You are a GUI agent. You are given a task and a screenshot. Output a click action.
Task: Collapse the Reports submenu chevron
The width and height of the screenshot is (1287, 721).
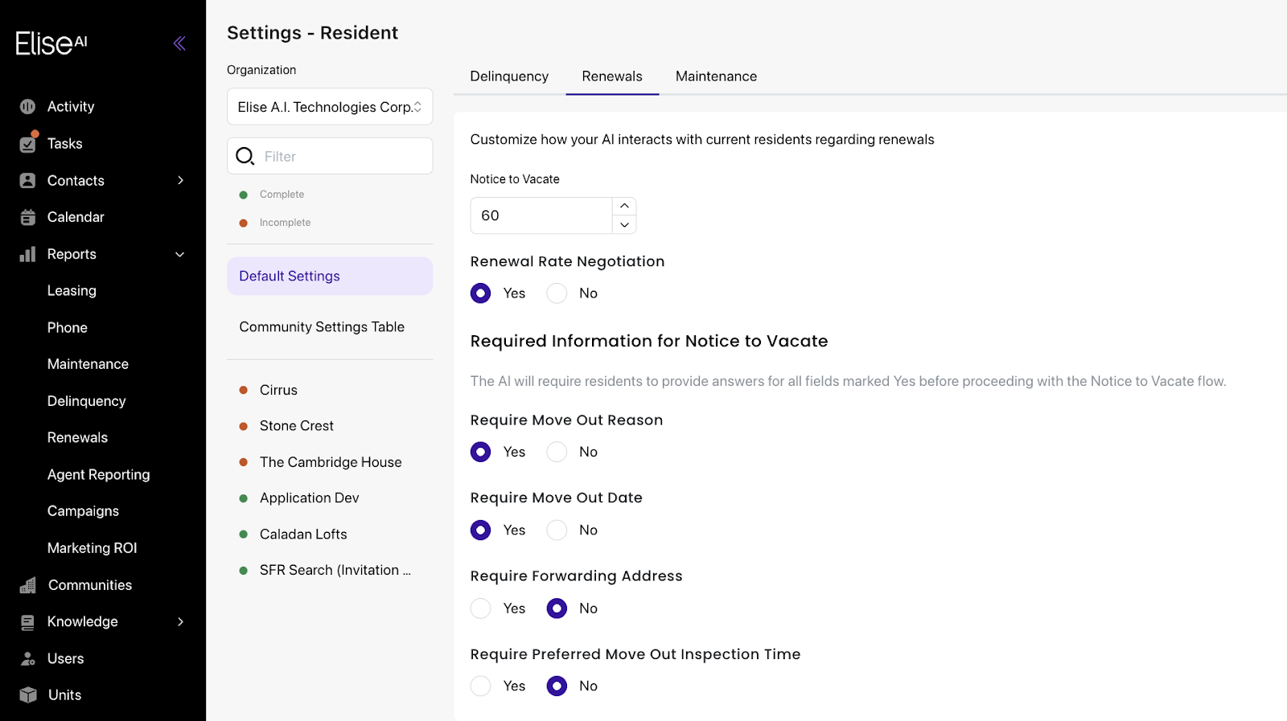[x=180, y=255]
